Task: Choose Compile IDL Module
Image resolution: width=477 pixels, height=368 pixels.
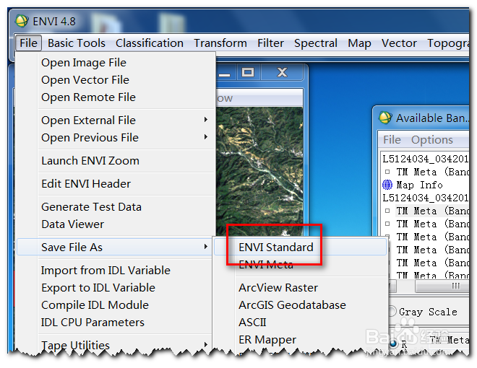Action: tap(95, 305)
